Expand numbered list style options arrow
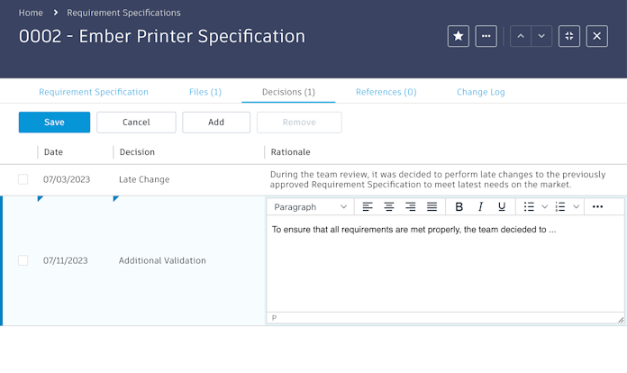The height and width of the screenshot is (373, 627). (x=576, y=207)
